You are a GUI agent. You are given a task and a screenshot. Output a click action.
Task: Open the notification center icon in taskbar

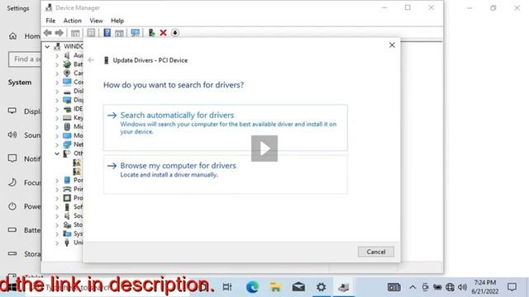tap(512, 287)
